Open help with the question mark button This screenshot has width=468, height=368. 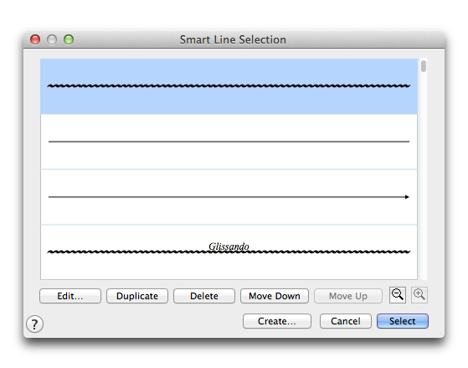tap(35, 324)
